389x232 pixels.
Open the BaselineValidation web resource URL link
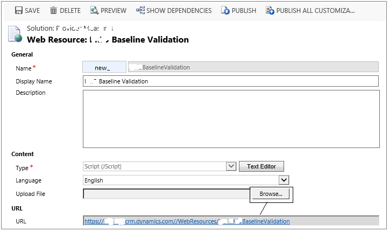point(187,221)
